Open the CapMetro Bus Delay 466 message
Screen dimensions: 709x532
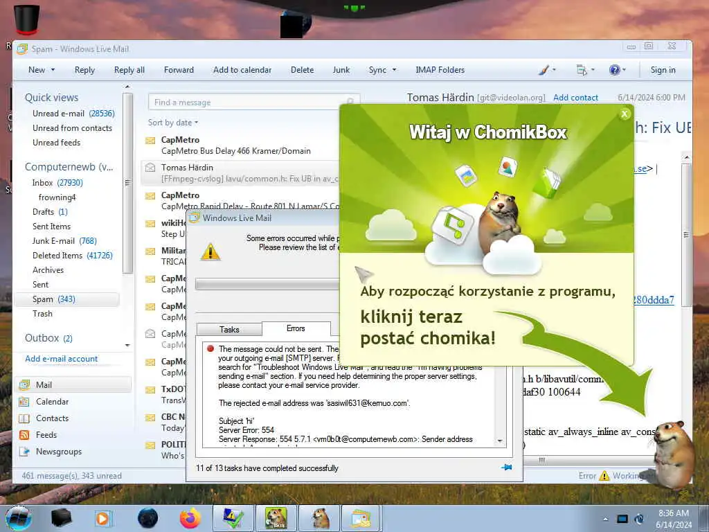(x=240, y=145)
